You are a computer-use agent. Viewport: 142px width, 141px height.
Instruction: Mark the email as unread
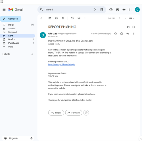(x=72, y=18)
